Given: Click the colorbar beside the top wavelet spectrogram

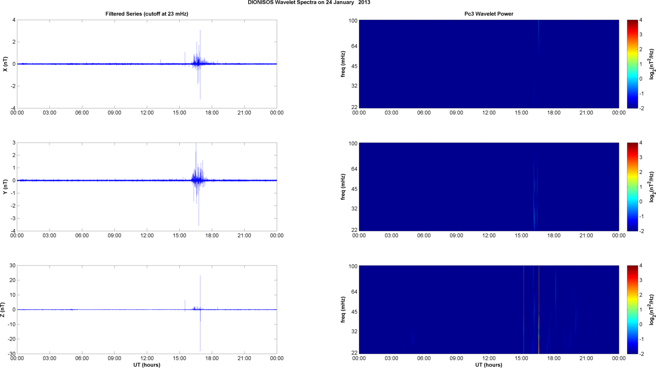Looking at the screenshot, I should [x=632, y=64].
